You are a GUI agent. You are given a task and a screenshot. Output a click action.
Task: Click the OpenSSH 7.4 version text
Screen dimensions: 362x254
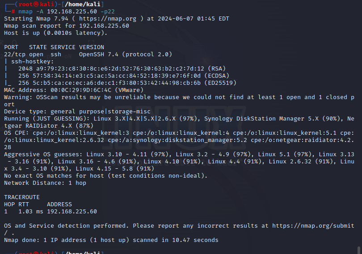point(99,54)
